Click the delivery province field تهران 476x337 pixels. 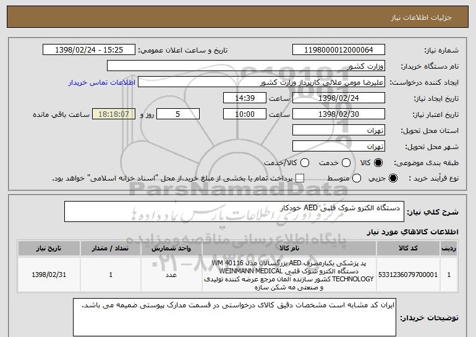339,130
